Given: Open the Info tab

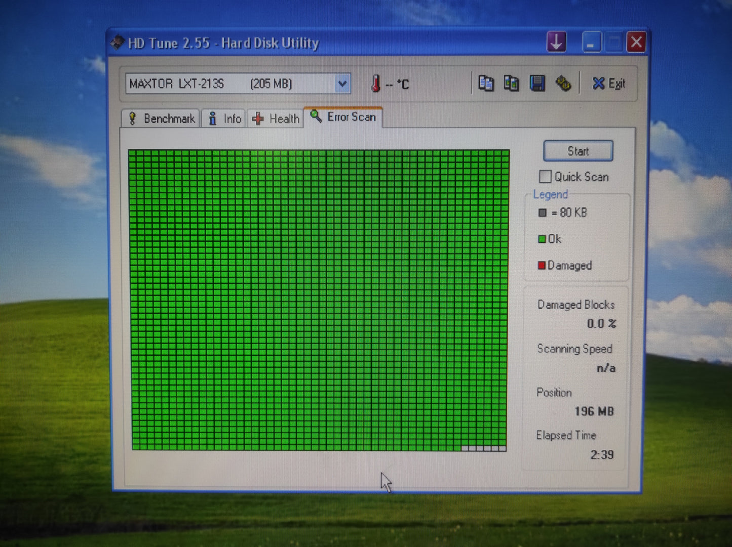Looking at the screenshot, I should click(x=224, y=119).
